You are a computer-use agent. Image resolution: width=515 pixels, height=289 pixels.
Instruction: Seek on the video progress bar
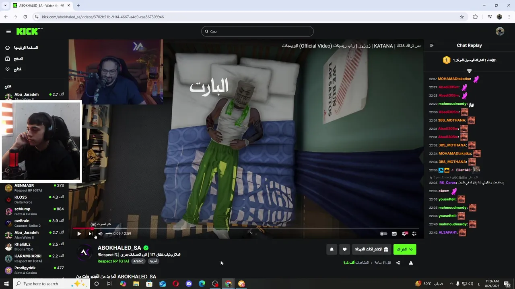click(x=245, y=228)
